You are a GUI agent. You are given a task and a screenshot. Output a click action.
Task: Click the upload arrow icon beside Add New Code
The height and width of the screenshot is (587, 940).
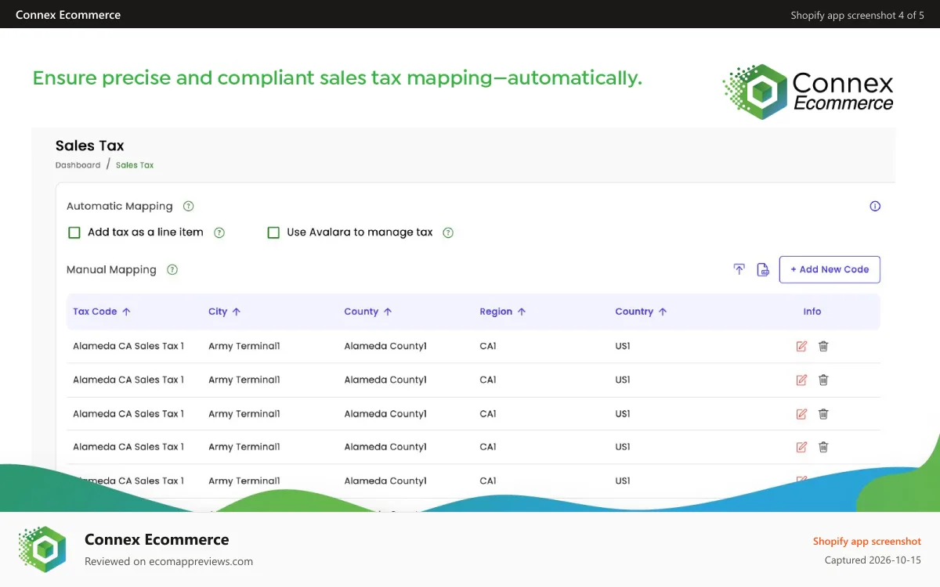pyautogui.click(x=739, y=269)
